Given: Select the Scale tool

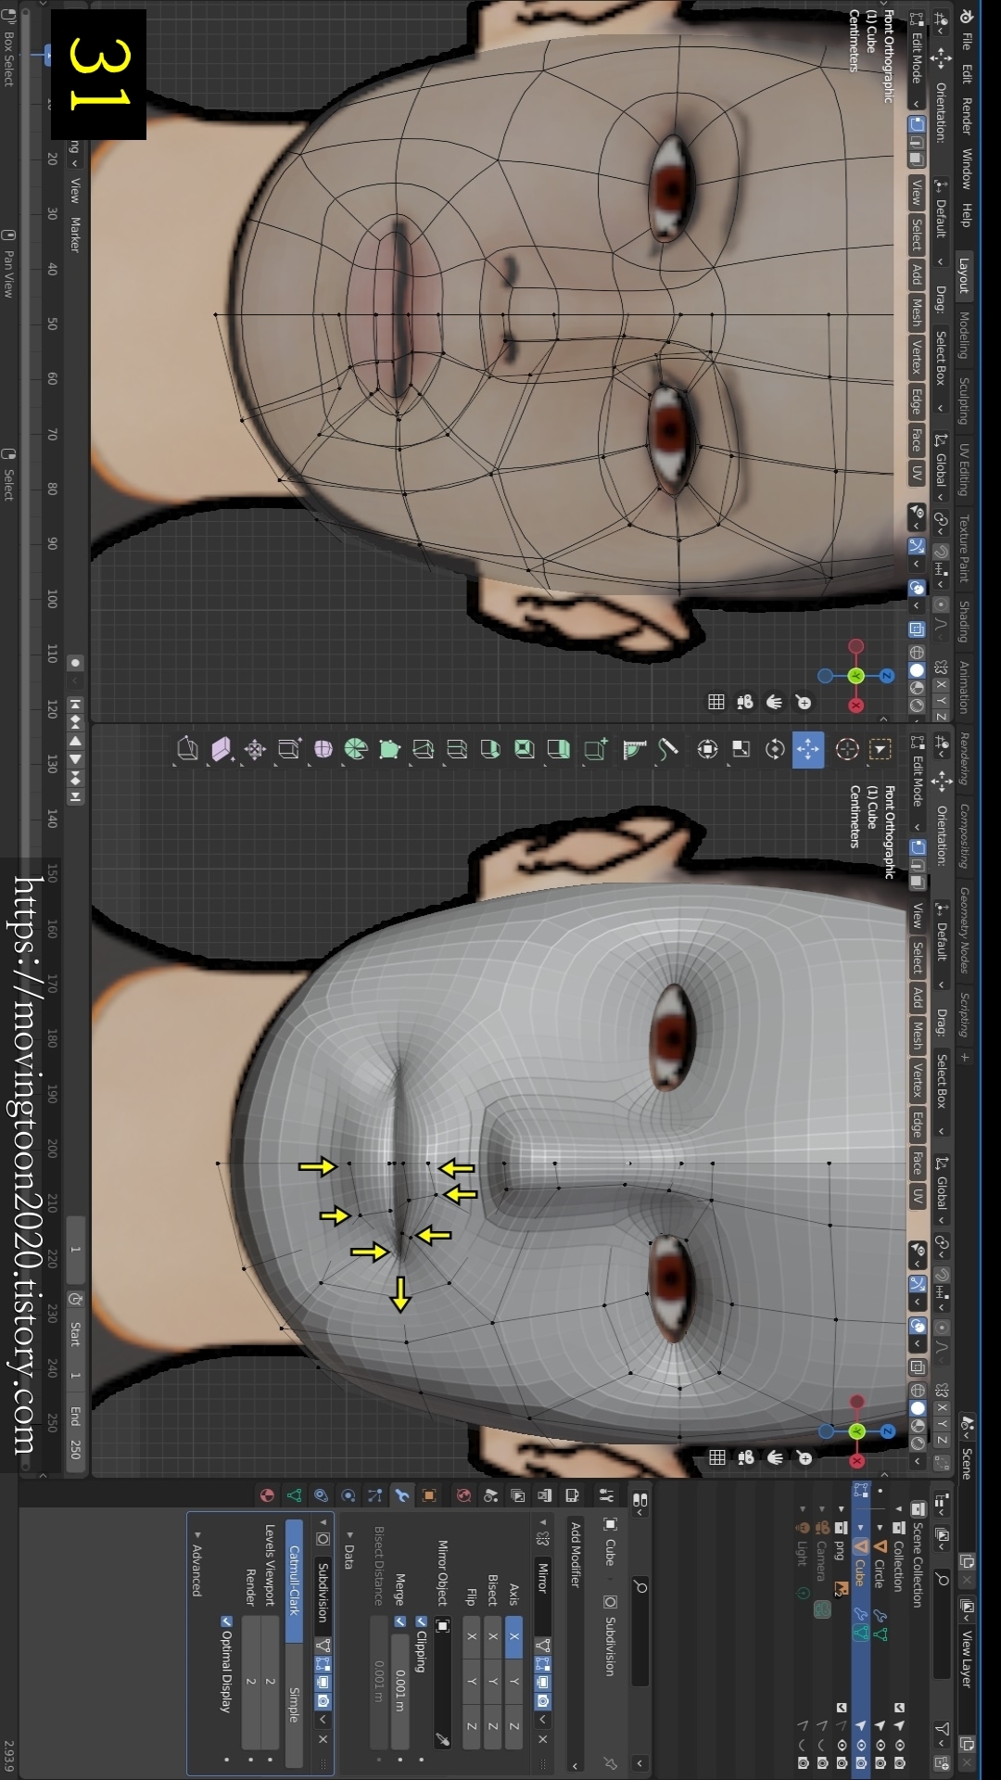Looking at the screenshot, I should pos(741,749).
